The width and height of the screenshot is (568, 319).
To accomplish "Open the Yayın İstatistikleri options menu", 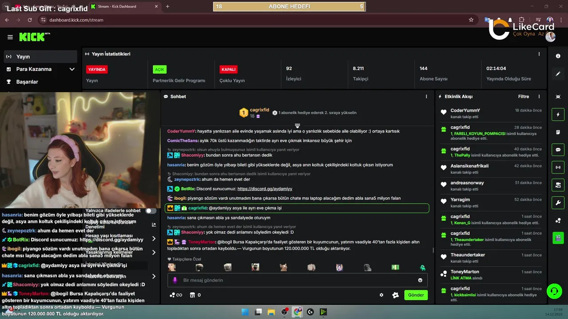I will 539,54.
